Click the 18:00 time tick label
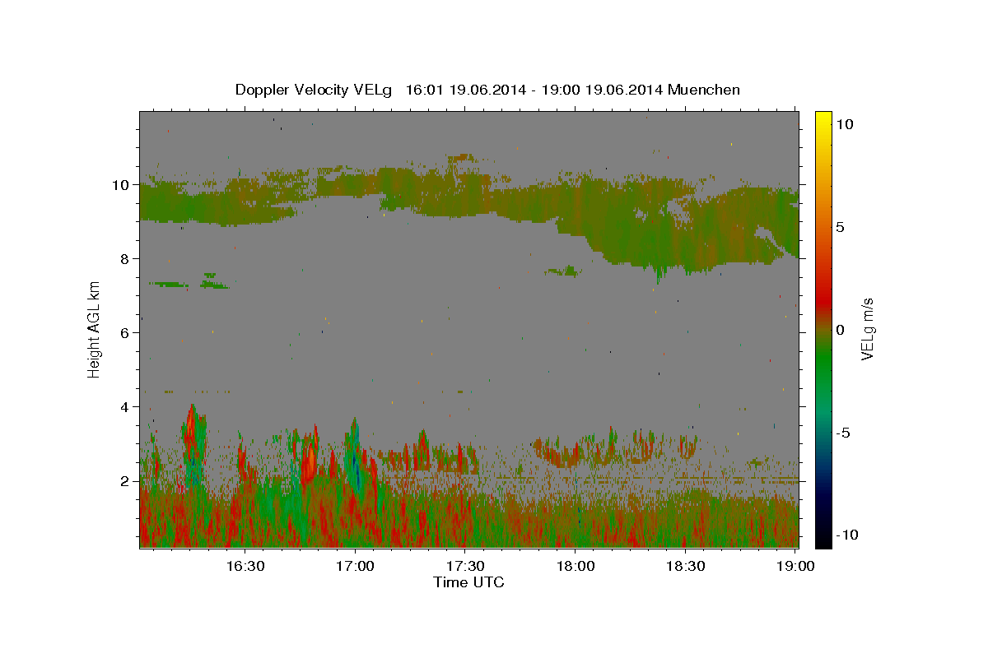The height and width of the screenshot is (658, 988). [575, 566]
